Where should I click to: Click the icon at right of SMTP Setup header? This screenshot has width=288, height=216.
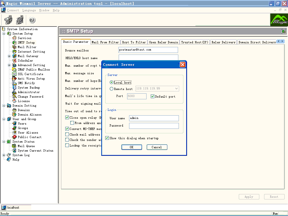coord(283,31)
